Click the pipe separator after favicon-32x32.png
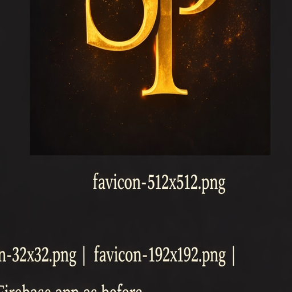 (84, 256)
